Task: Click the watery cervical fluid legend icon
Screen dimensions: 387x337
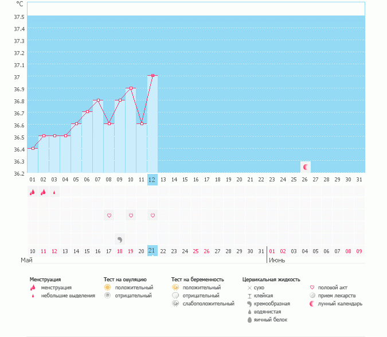Action: pyautogui.click(x=249, y=312)
